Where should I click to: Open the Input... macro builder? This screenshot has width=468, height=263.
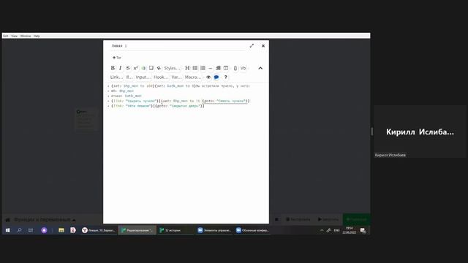tap(143, 77)
